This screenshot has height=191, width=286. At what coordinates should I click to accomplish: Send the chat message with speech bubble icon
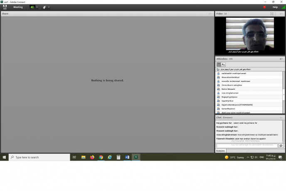point(281,146)
